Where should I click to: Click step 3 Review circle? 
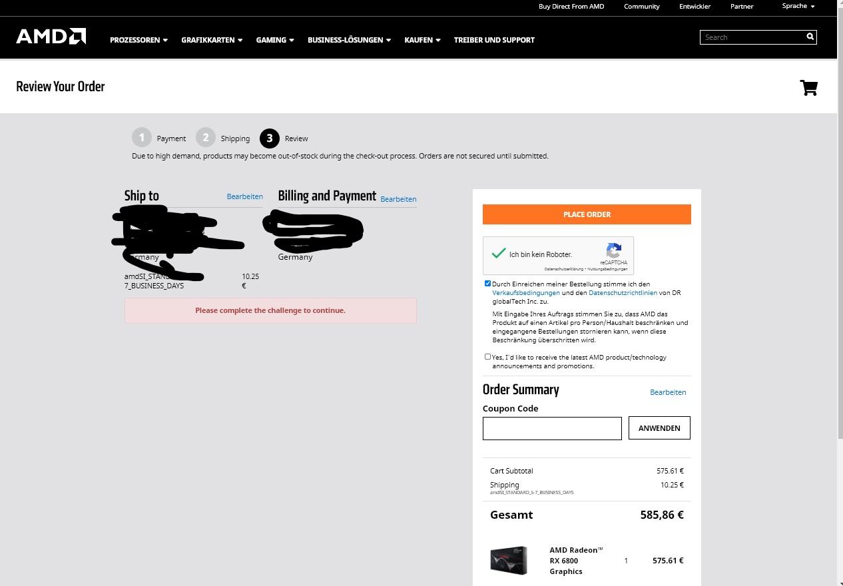pos(270,138)
